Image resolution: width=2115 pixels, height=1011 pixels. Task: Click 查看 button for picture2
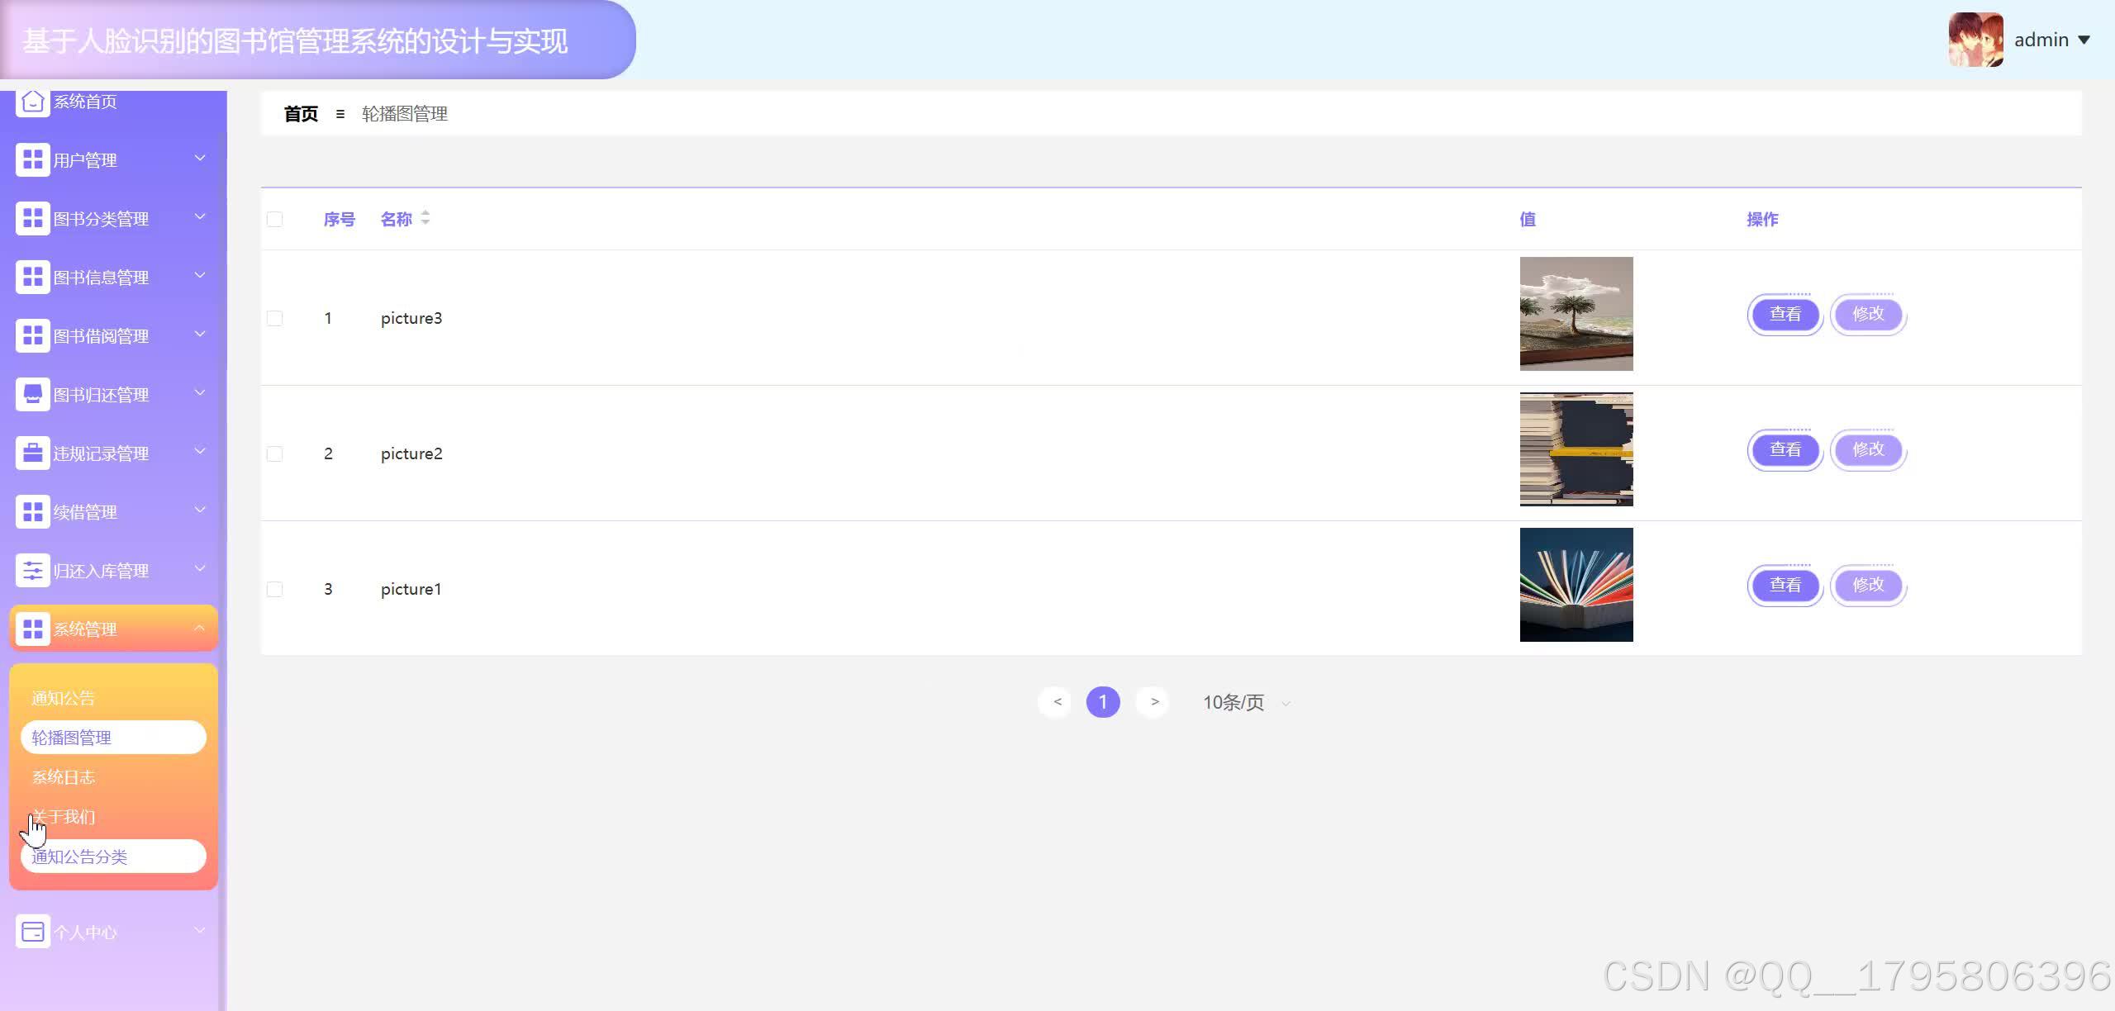[x=1785, y=449]
